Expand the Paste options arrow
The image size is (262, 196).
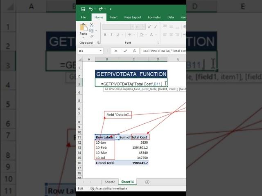point(83,37)
